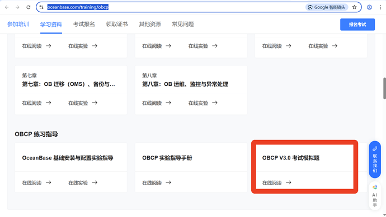Click the arrow after 第七章 在线阅读
The width and height of the screenshot is (386, 217).
[49, 103]
